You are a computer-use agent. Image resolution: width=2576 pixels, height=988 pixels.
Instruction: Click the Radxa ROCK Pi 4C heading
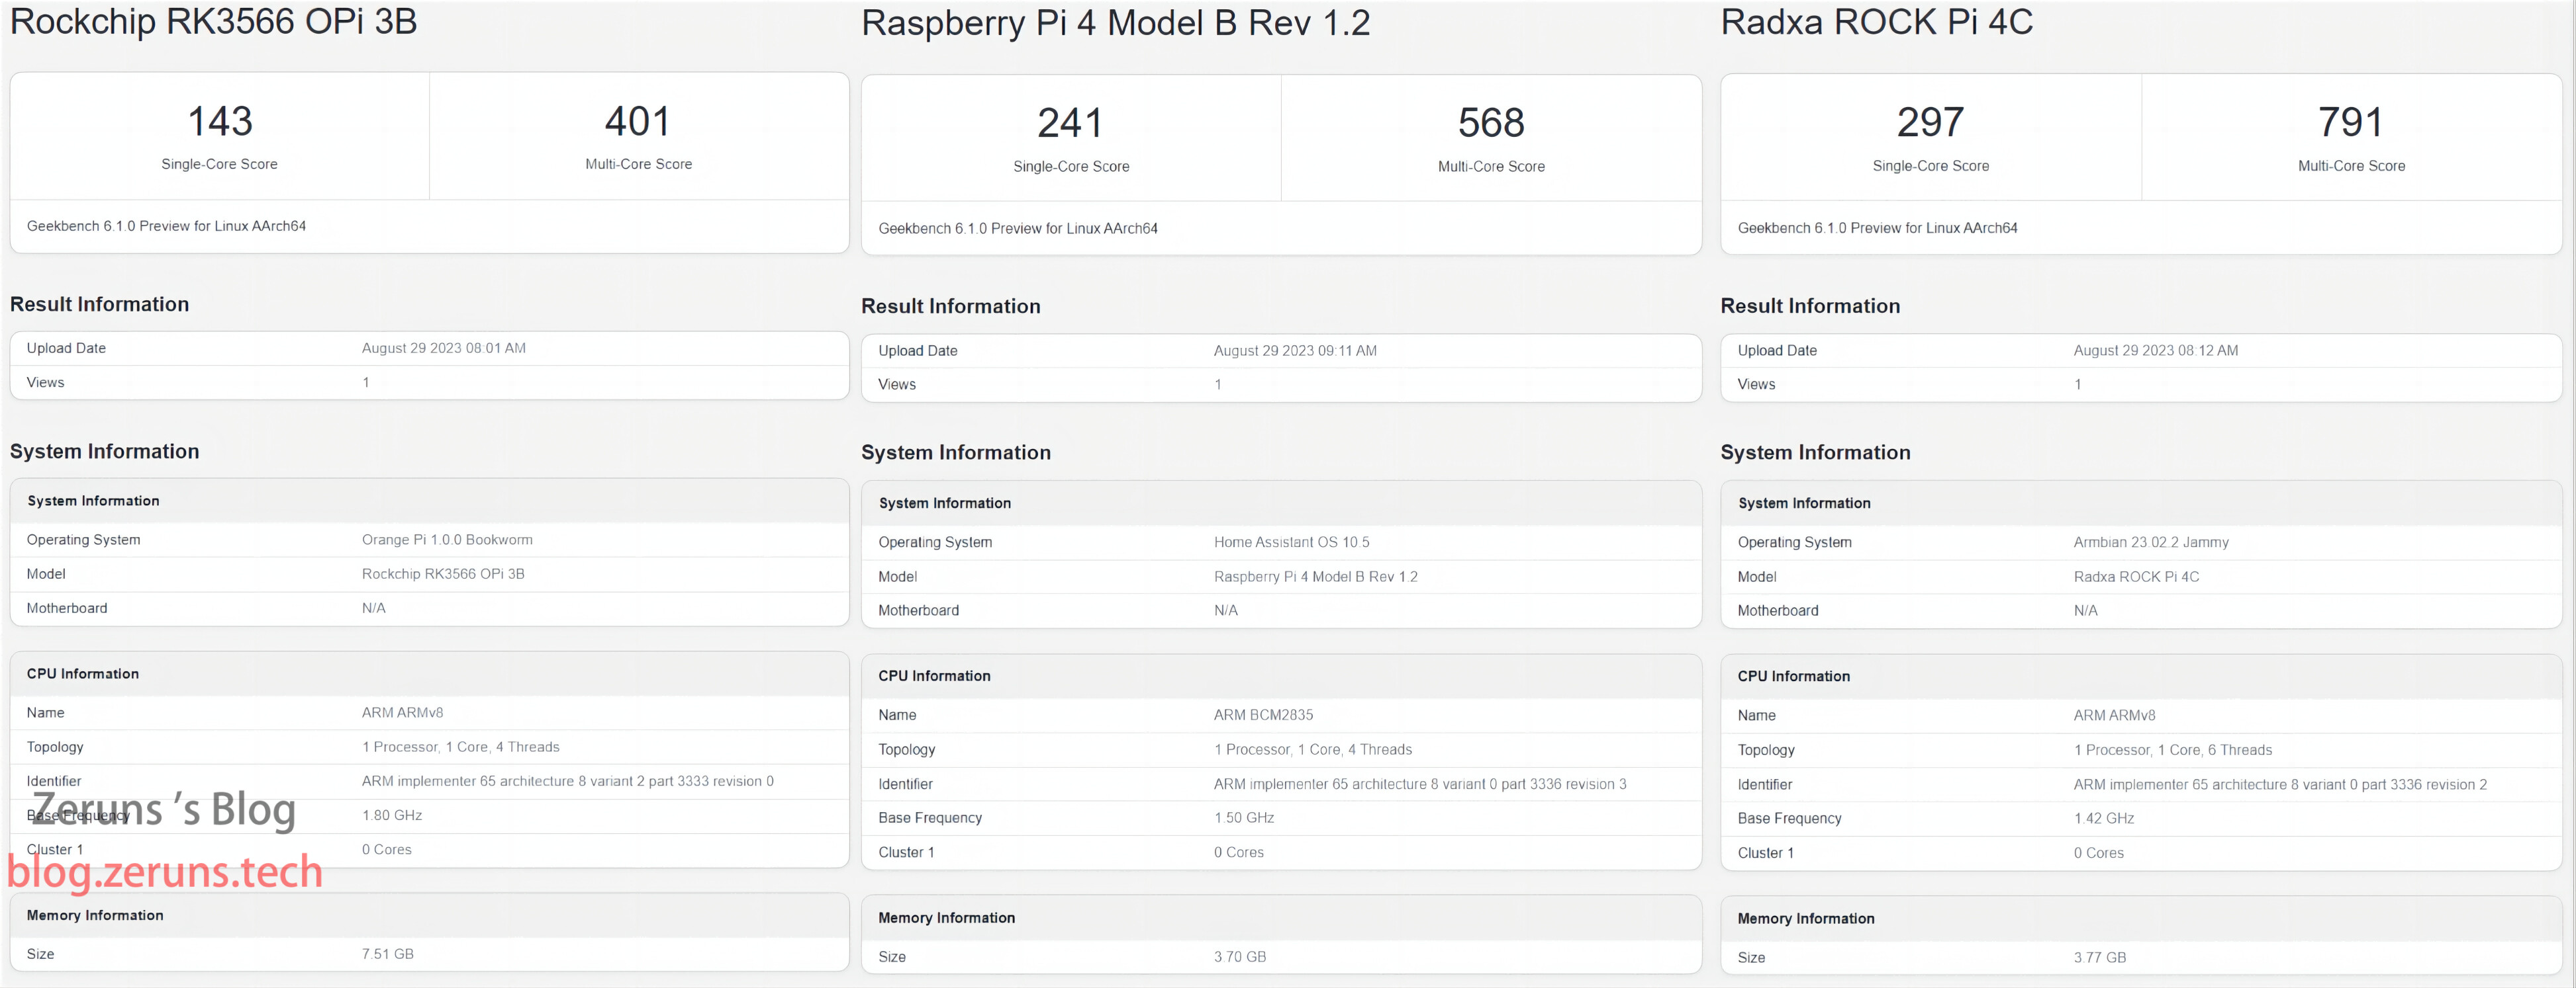click(1876, 22)
